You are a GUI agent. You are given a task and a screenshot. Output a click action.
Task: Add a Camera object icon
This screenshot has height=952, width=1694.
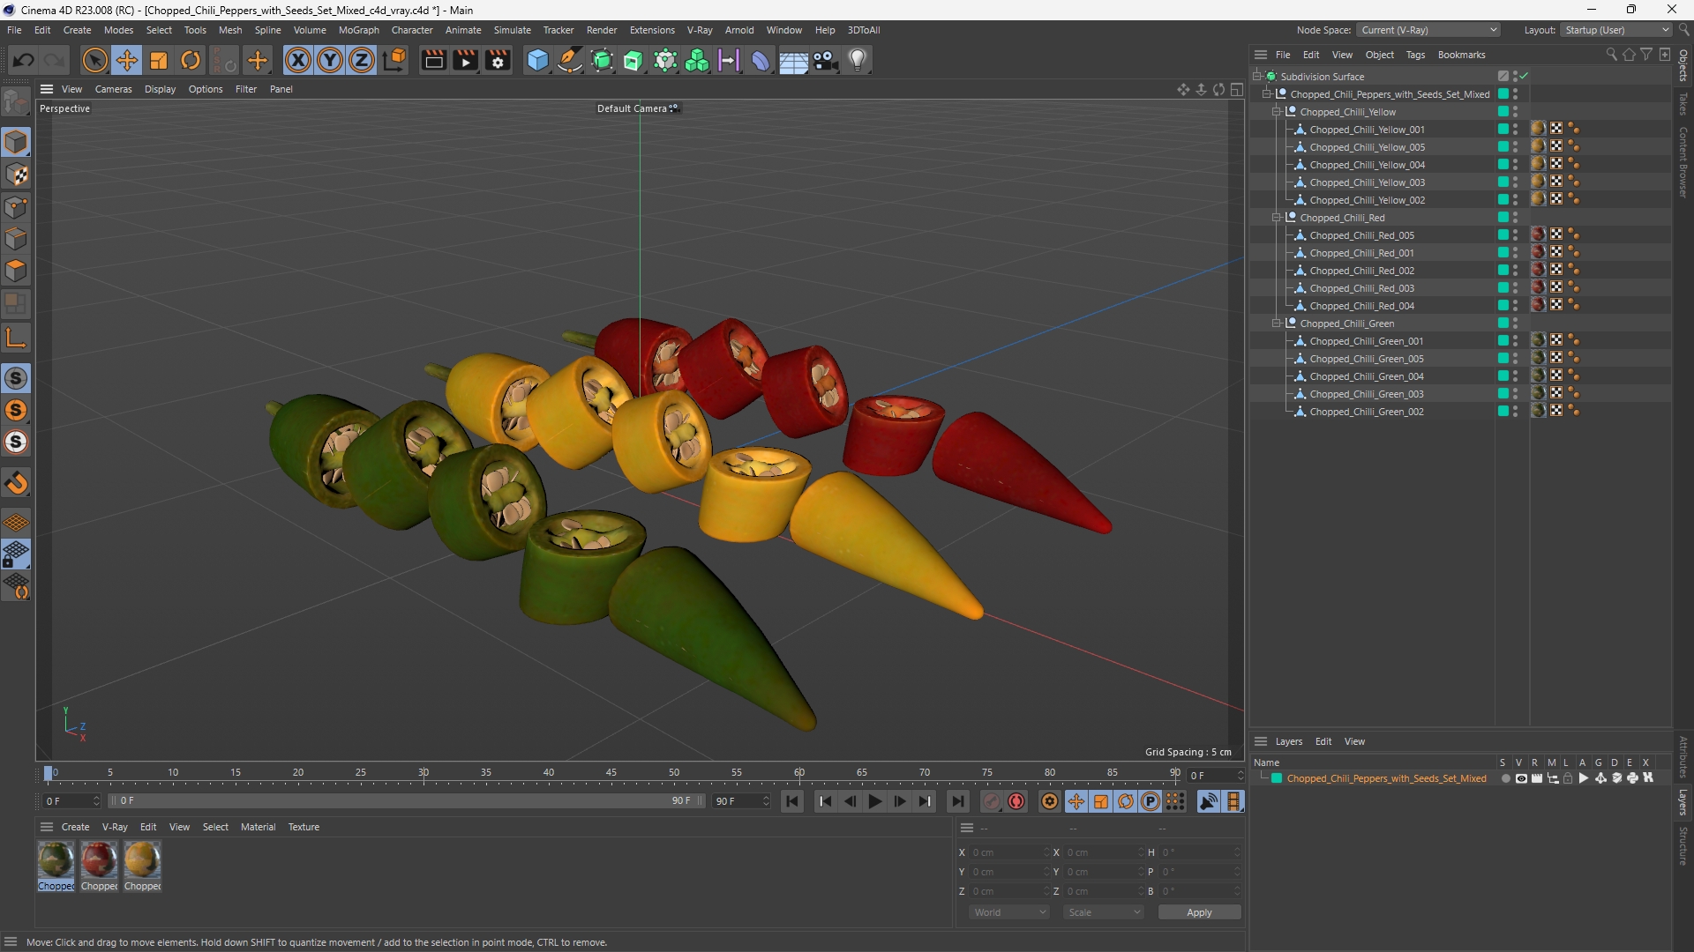click(x=826, y=60)
